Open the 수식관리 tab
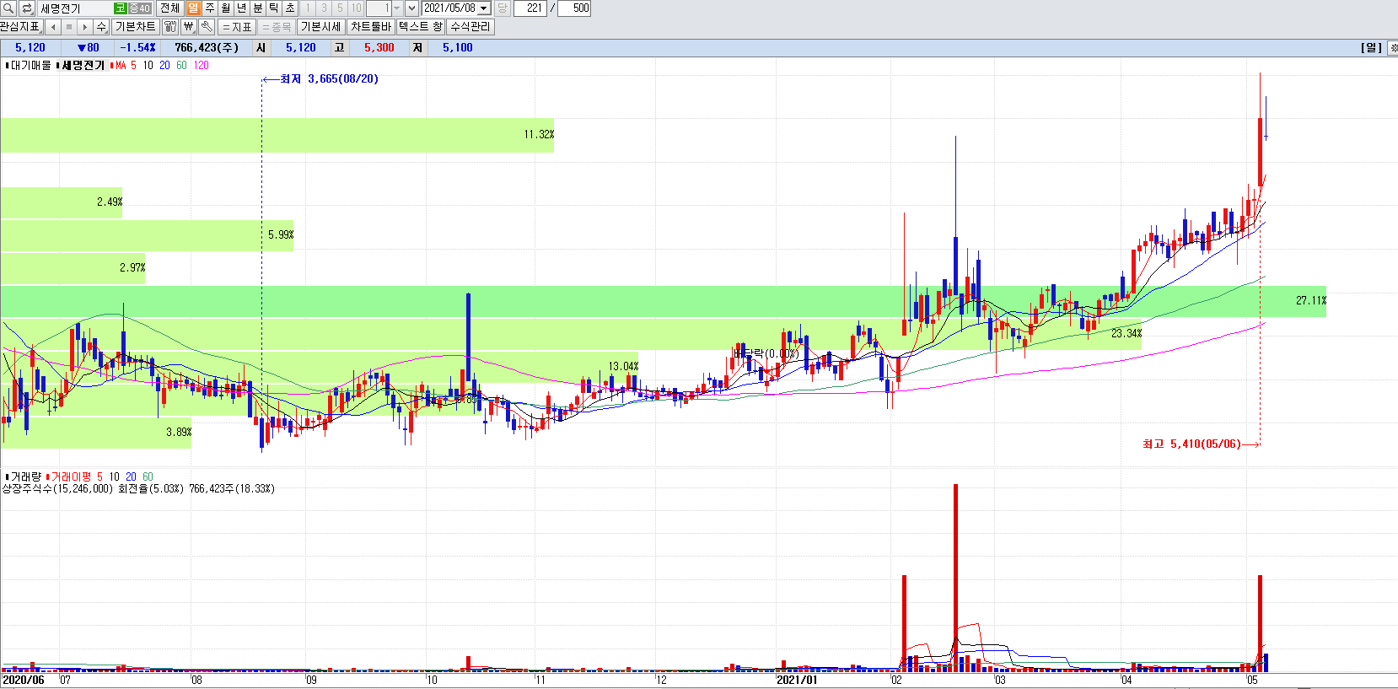 (x=470, y=27)
